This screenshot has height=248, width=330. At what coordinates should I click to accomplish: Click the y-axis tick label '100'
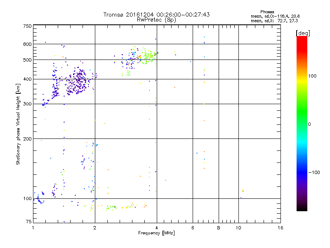point(27,198)
